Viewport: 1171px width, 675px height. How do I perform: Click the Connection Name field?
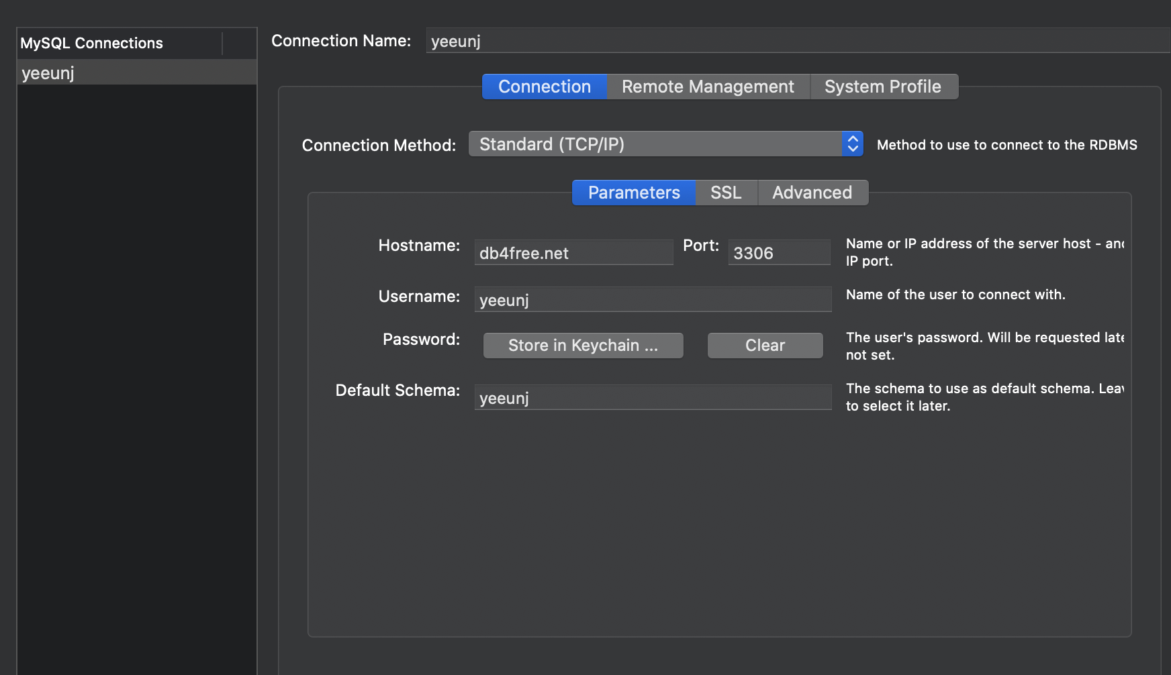[798, 41]
